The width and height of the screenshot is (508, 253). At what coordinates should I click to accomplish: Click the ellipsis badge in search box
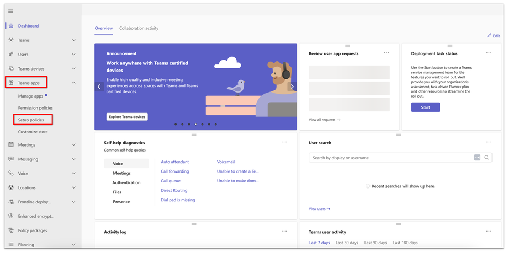click(477, 158)
